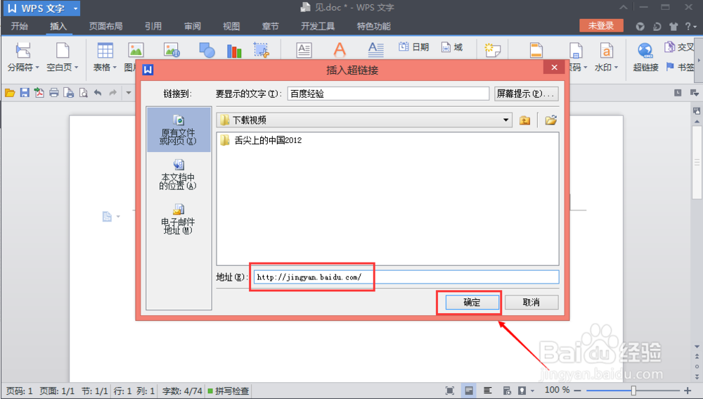The width and height of the screenshot is (703, 399).
Task: Click the Table (表格) grid icon
Action: 105,50
